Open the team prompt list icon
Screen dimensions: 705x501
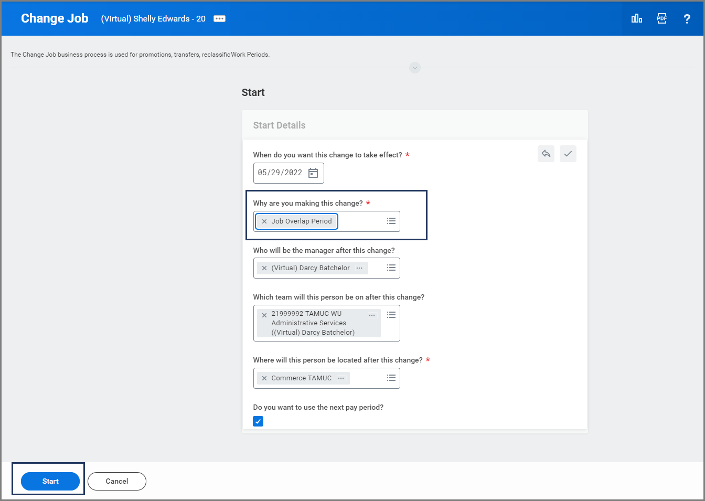(x=391, y=315)
